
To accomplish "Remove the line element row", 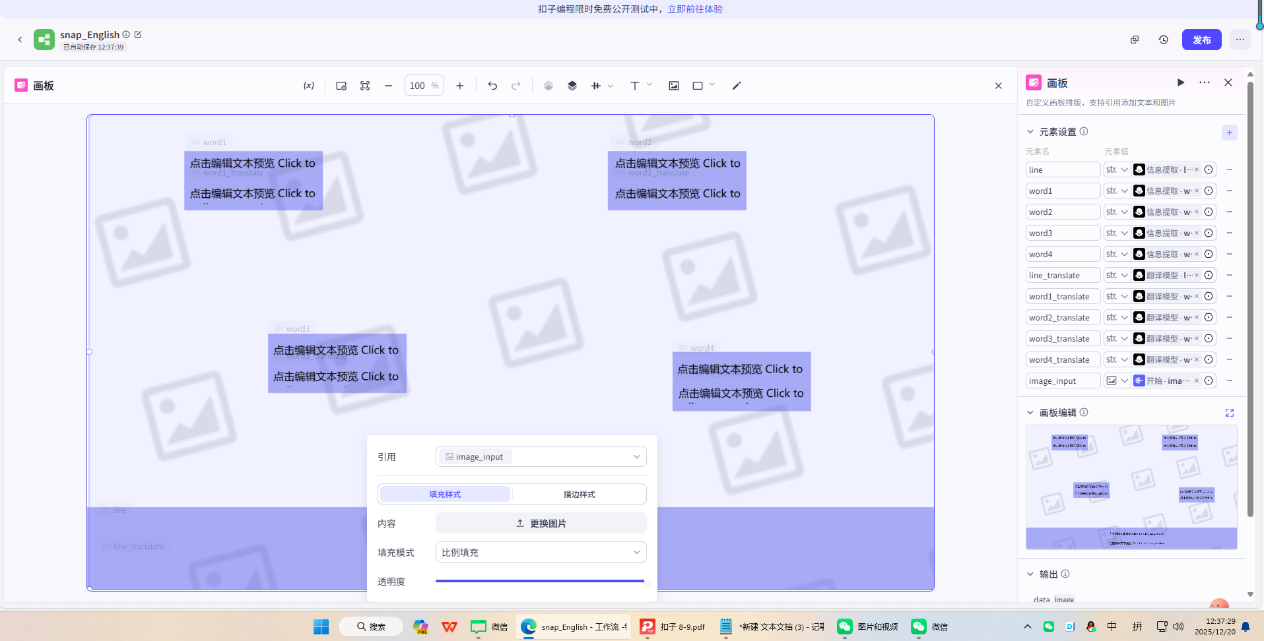I will point(1230,170).
